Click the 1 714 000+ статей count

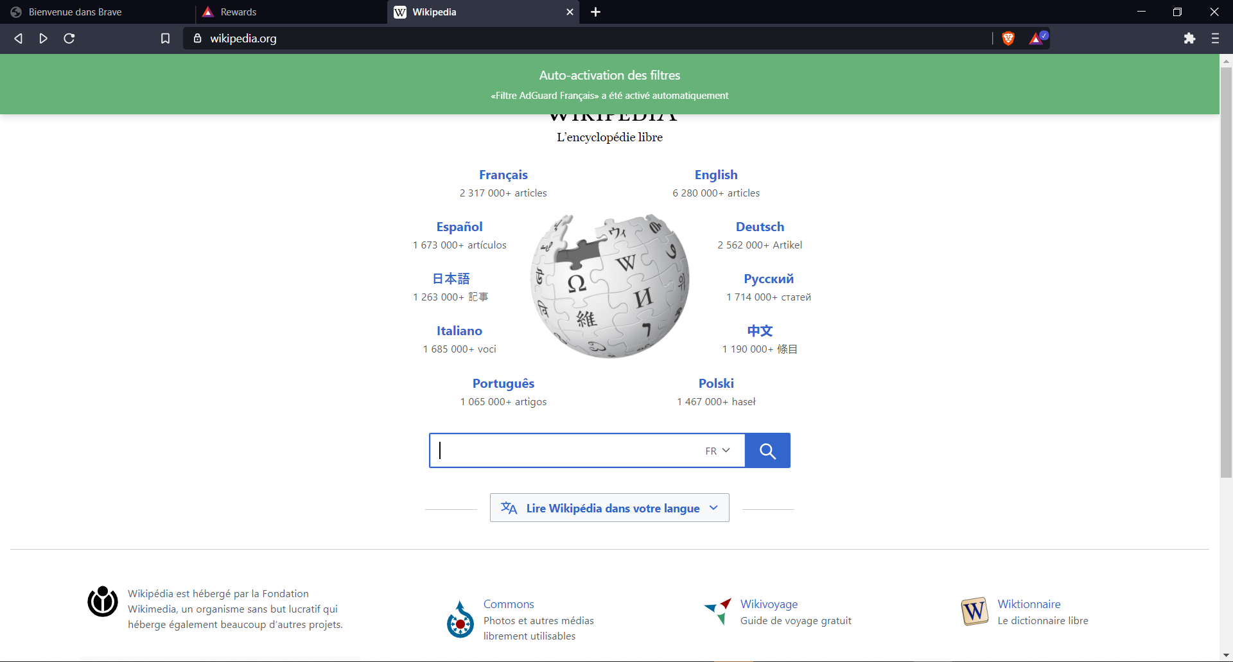pyautogui.click(x=769, y=297)
